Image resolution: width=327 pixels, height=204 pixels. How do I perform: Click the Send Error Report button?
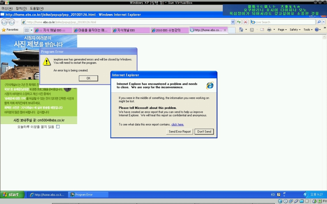179,132
